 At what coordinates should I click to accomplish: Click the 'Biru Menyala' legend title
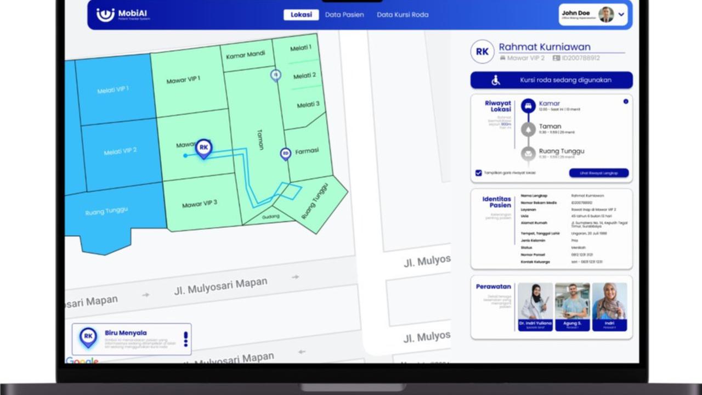pos(126,332)
